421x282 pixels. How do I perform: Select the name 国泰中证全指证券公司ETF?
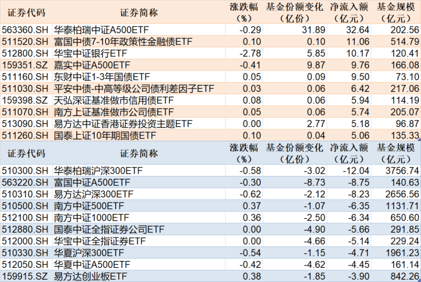click(109, 229)
